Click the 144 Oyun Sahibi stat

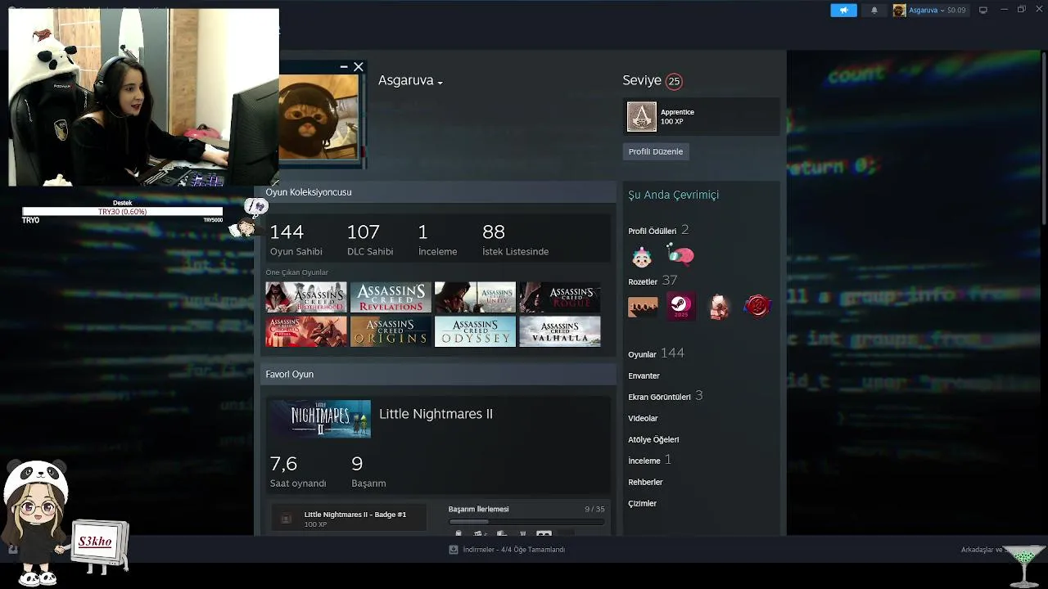tap(296, 240)
